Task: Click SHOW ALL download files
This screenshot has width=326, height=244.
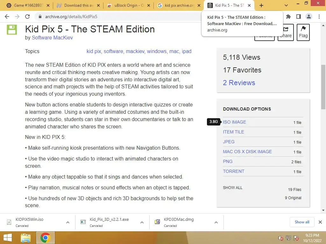Action: pyautogui.click(x=232, y=187)
